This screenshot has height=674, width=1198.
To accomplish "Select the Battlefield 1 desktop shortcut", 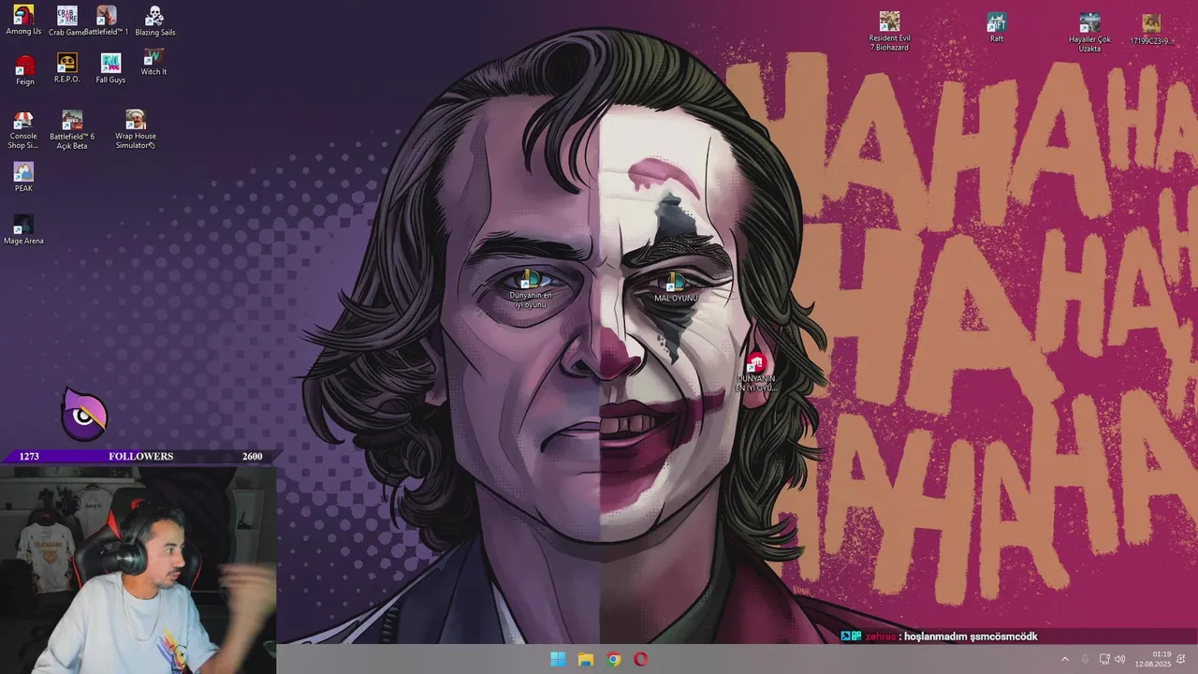I will tap(107, 21).
